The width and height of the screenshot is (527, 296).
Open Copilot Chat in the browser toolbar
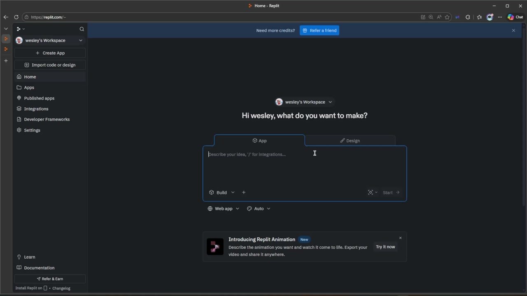[x=515, y=17]
